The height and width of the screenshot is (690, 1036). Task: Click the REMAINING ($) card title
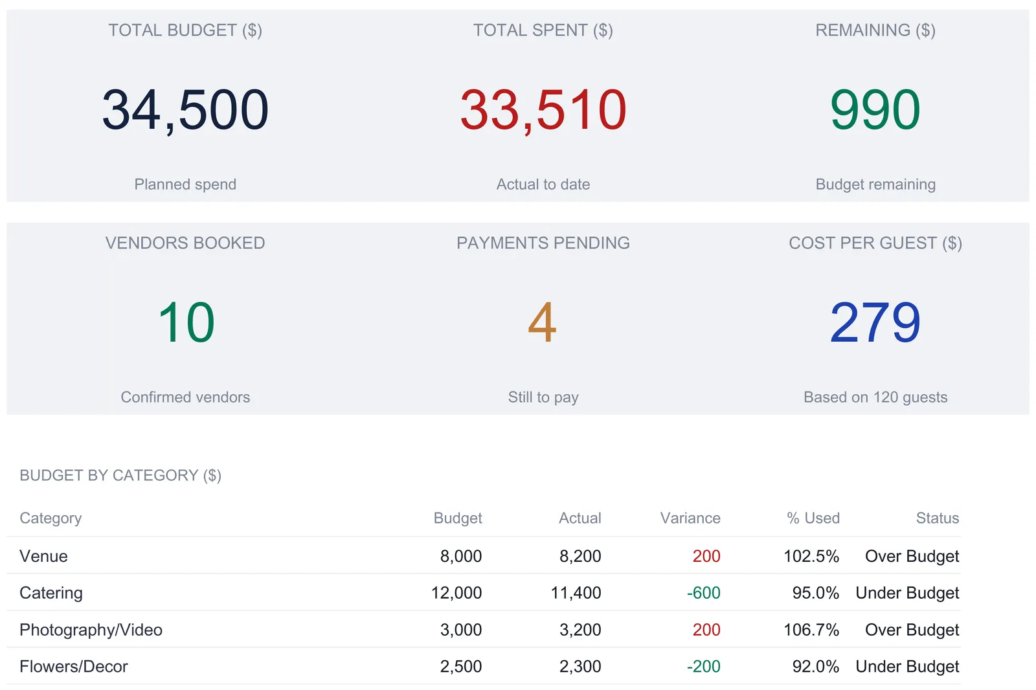(x=875, y=30)
